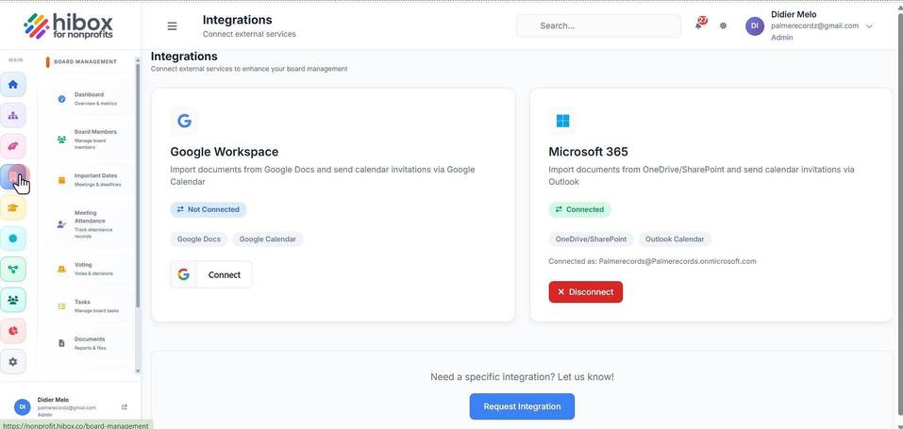Screen dimensions: 903x429
Task: Click the DI avatar in the top header
Action: point(755,25)
